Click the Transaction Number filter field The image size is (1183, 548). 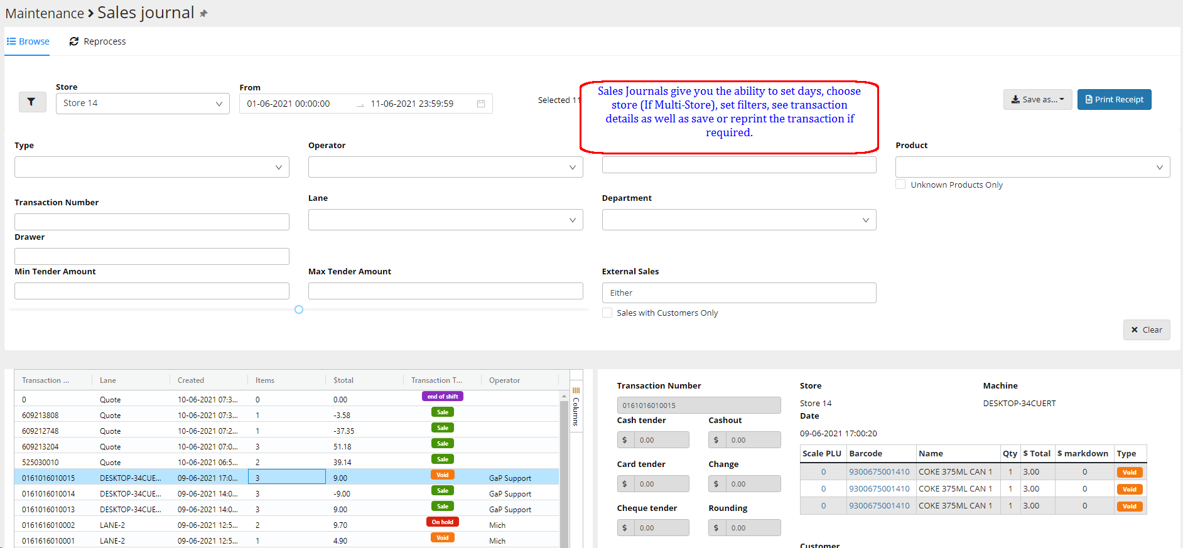152,222
